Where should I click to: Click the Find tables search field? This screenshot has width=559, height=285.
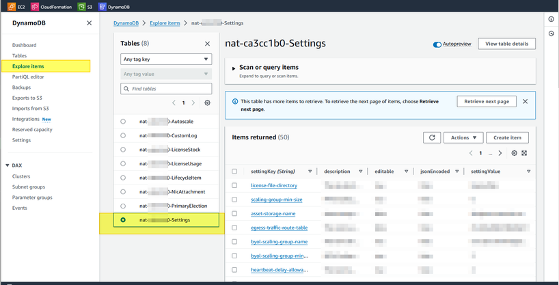tap(166, 89)
